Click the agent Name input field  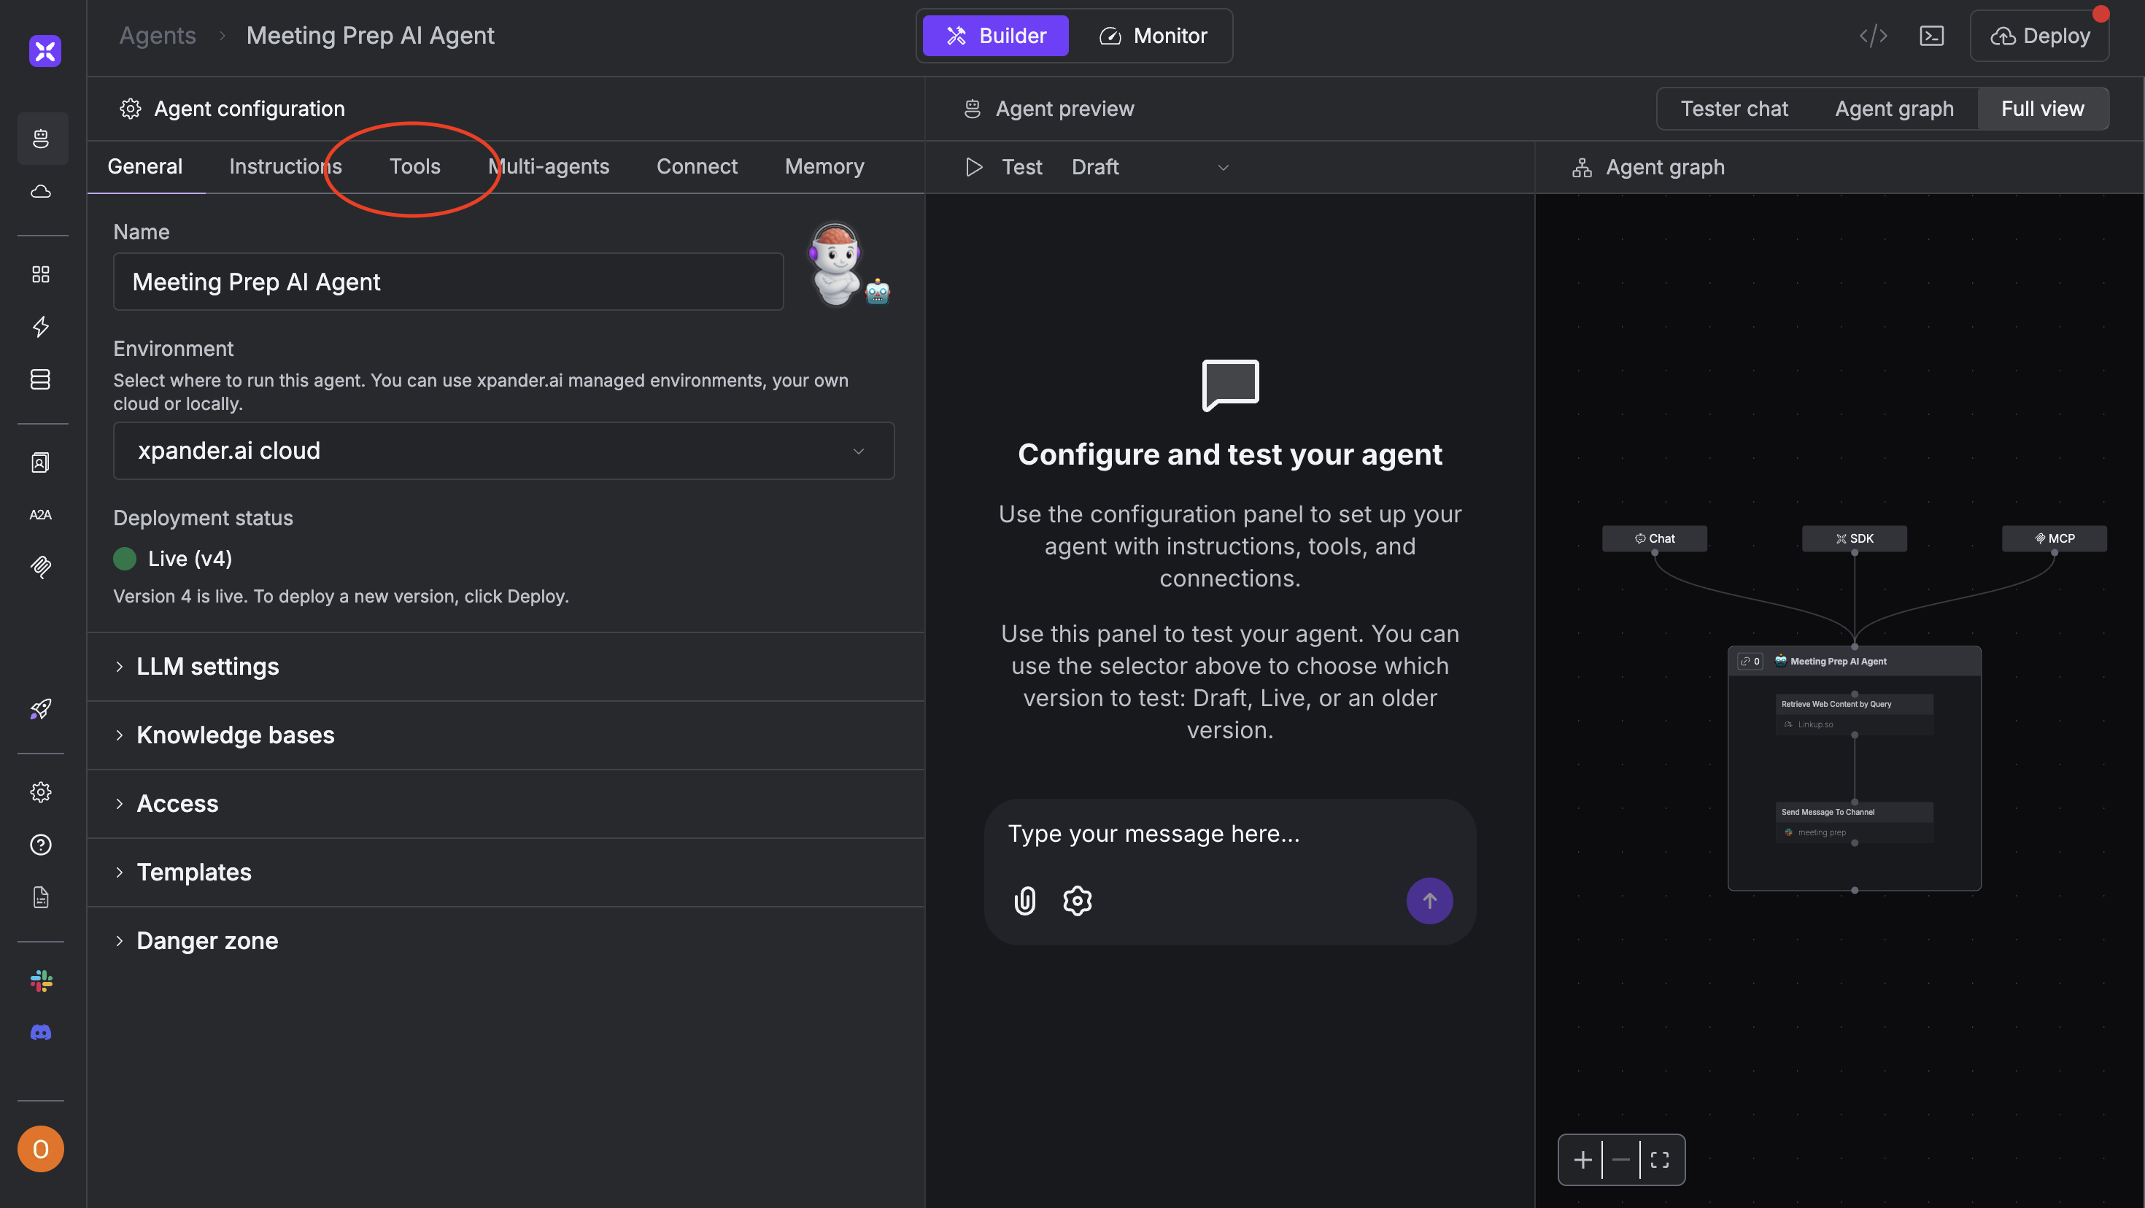(x=448, y=282)
